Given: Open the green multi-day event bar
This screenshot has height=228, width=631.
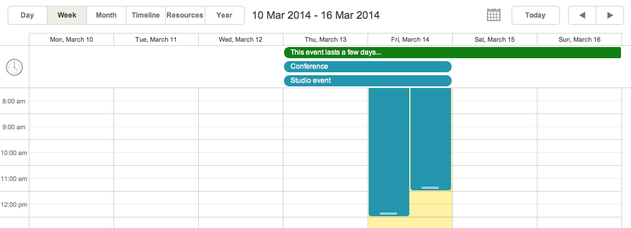Looking at the screenshot, I should (x=452, y=53).
